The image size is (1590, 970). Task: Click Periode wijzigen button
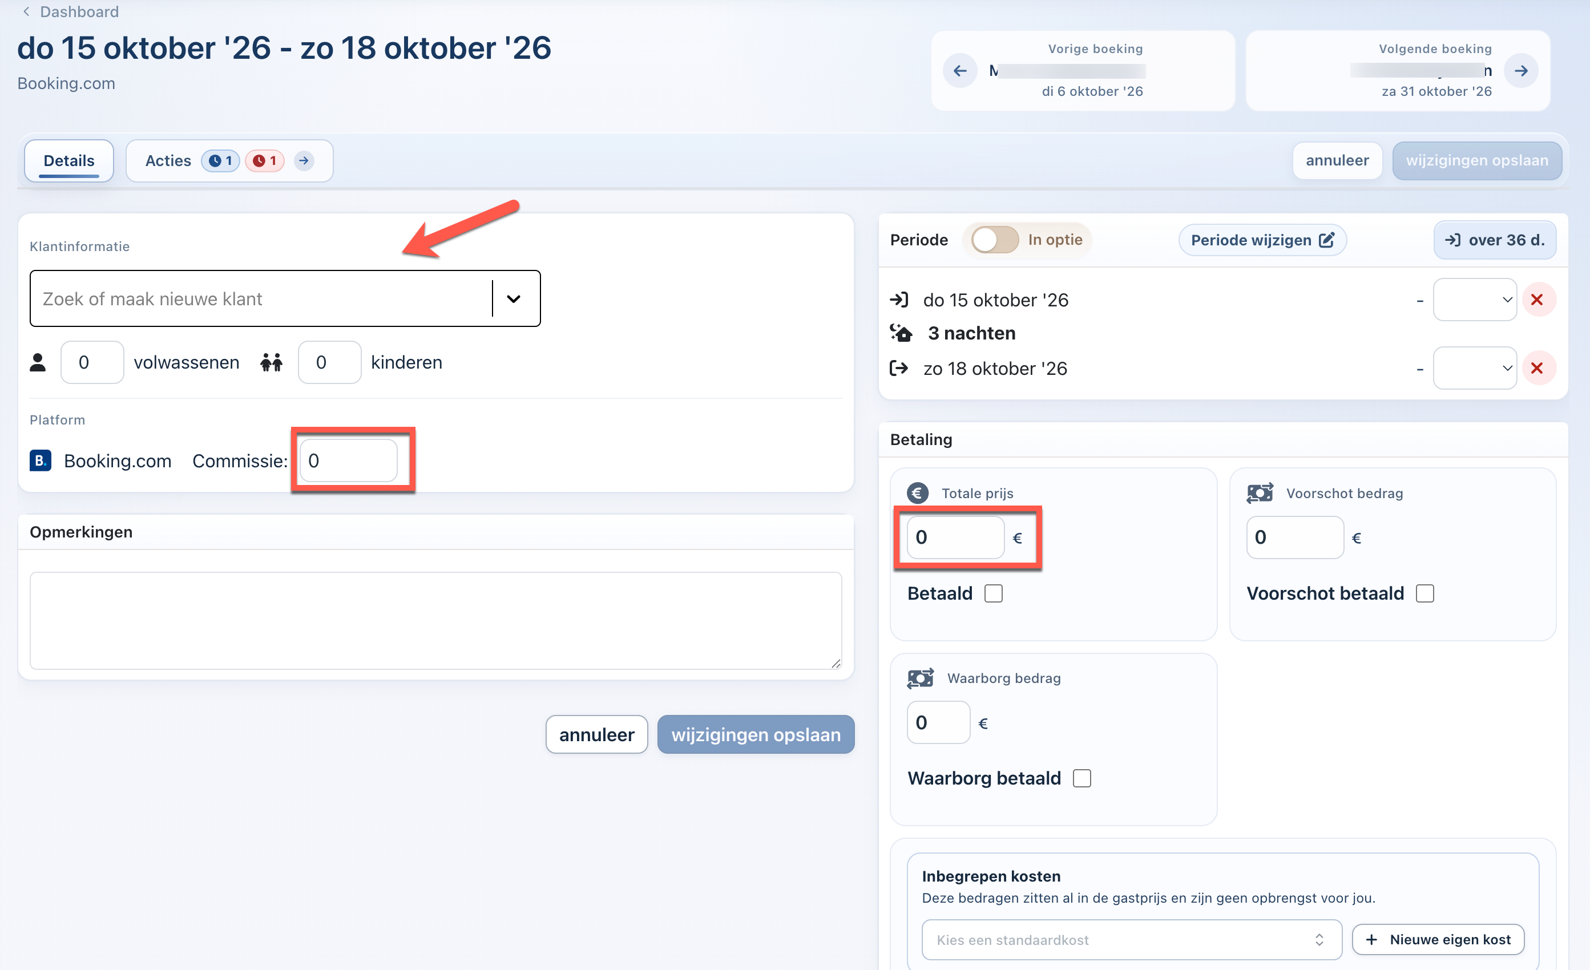[x=1262, y=240]
